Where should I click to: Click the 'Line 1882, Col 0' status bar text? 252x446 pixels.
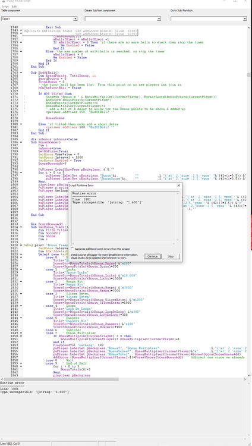10,444
